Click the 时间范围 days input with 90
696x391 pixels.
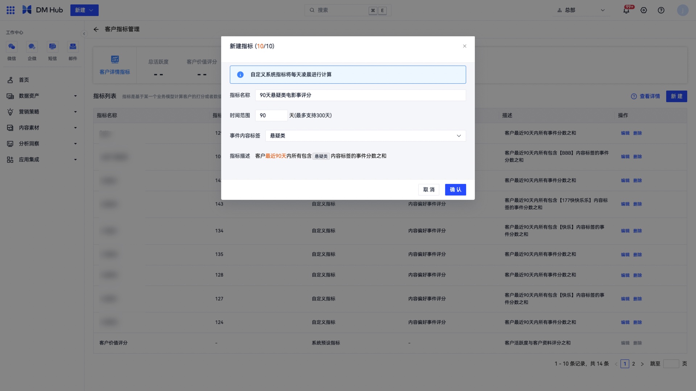point(271,115)
